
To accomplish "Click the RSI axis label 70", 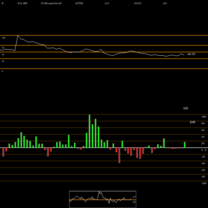I will coord(3,48).
